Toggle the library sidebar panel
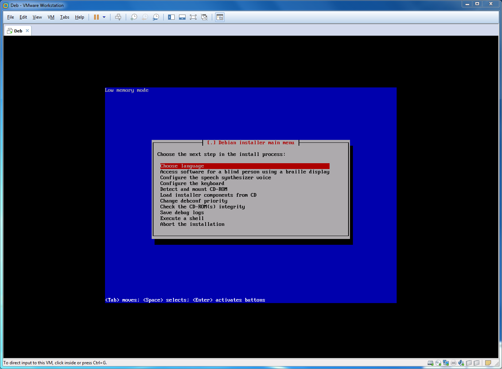502x369 pixels. pyautogui.click(x=171, y=17)
